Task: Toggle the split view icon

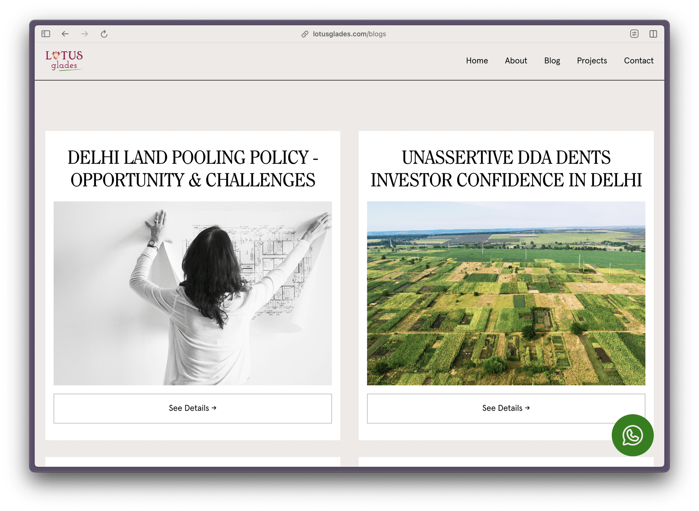Action: (x=653, y=34)
